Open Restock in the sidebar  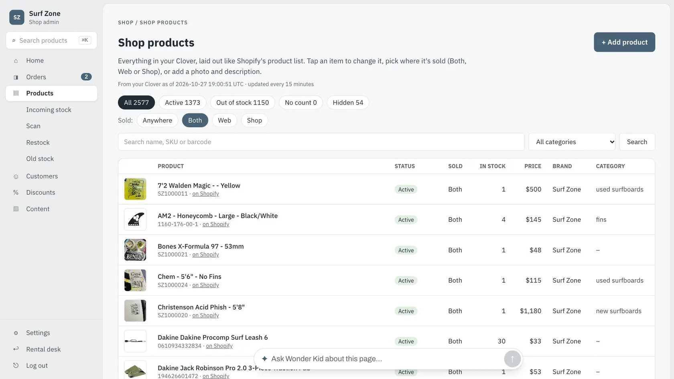(38, 142)
